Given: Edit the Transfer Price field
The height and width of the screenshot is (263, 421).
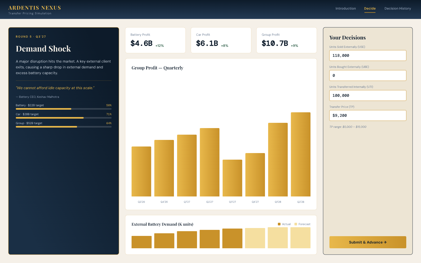Looking at the screenshot, I should (368, 115).
